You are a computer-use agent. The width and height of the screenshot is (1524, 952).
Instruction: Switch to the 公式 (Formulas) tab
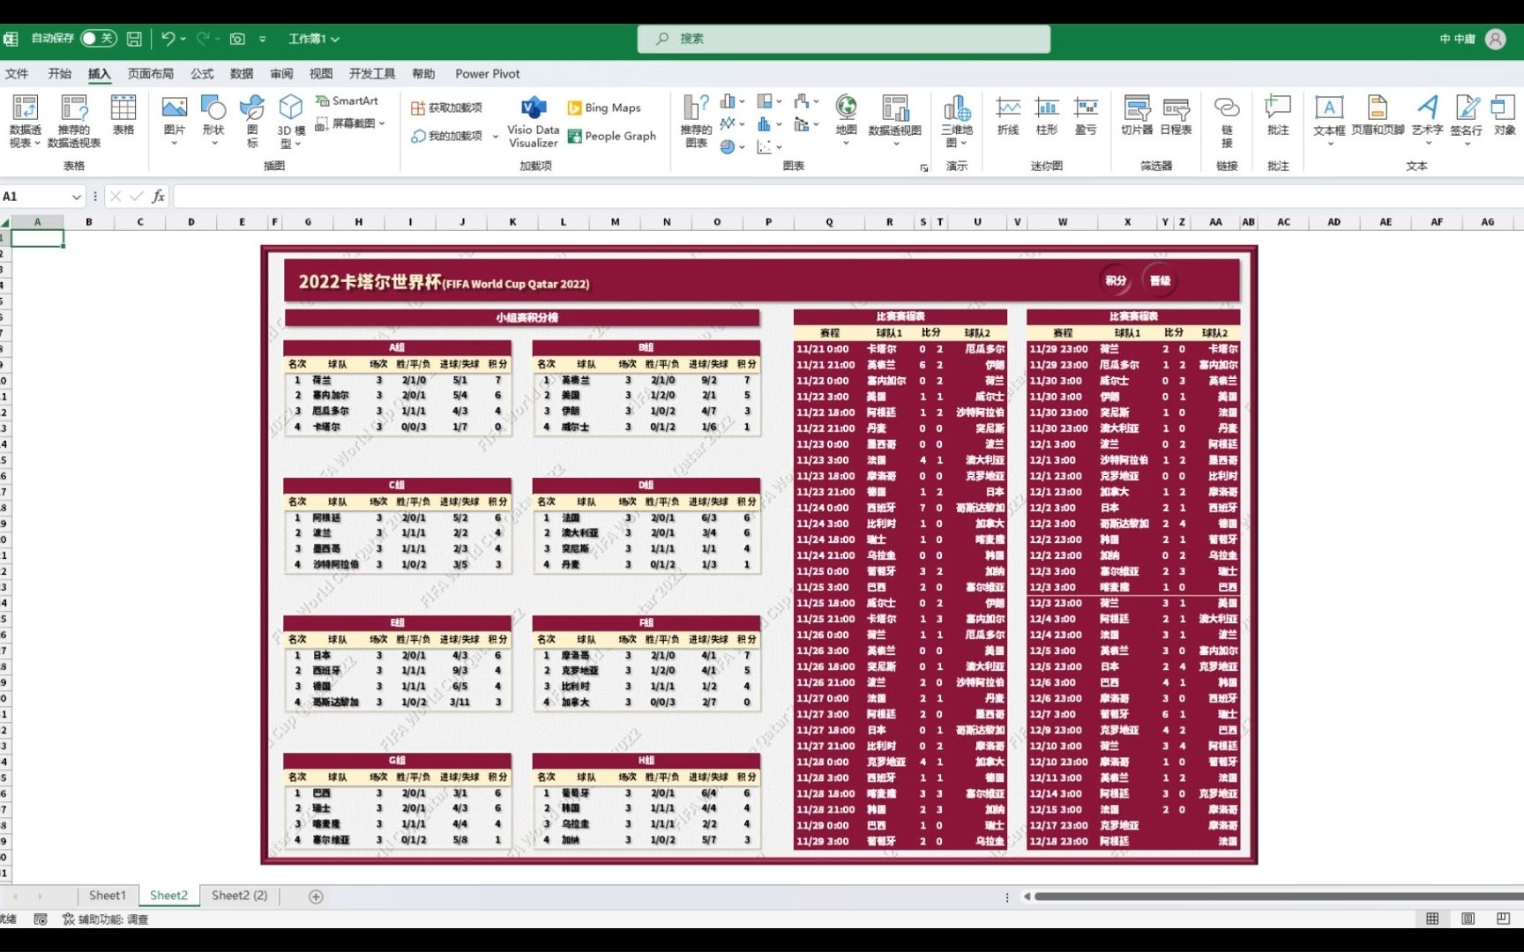pyautogui.click(x=202, y=74)
